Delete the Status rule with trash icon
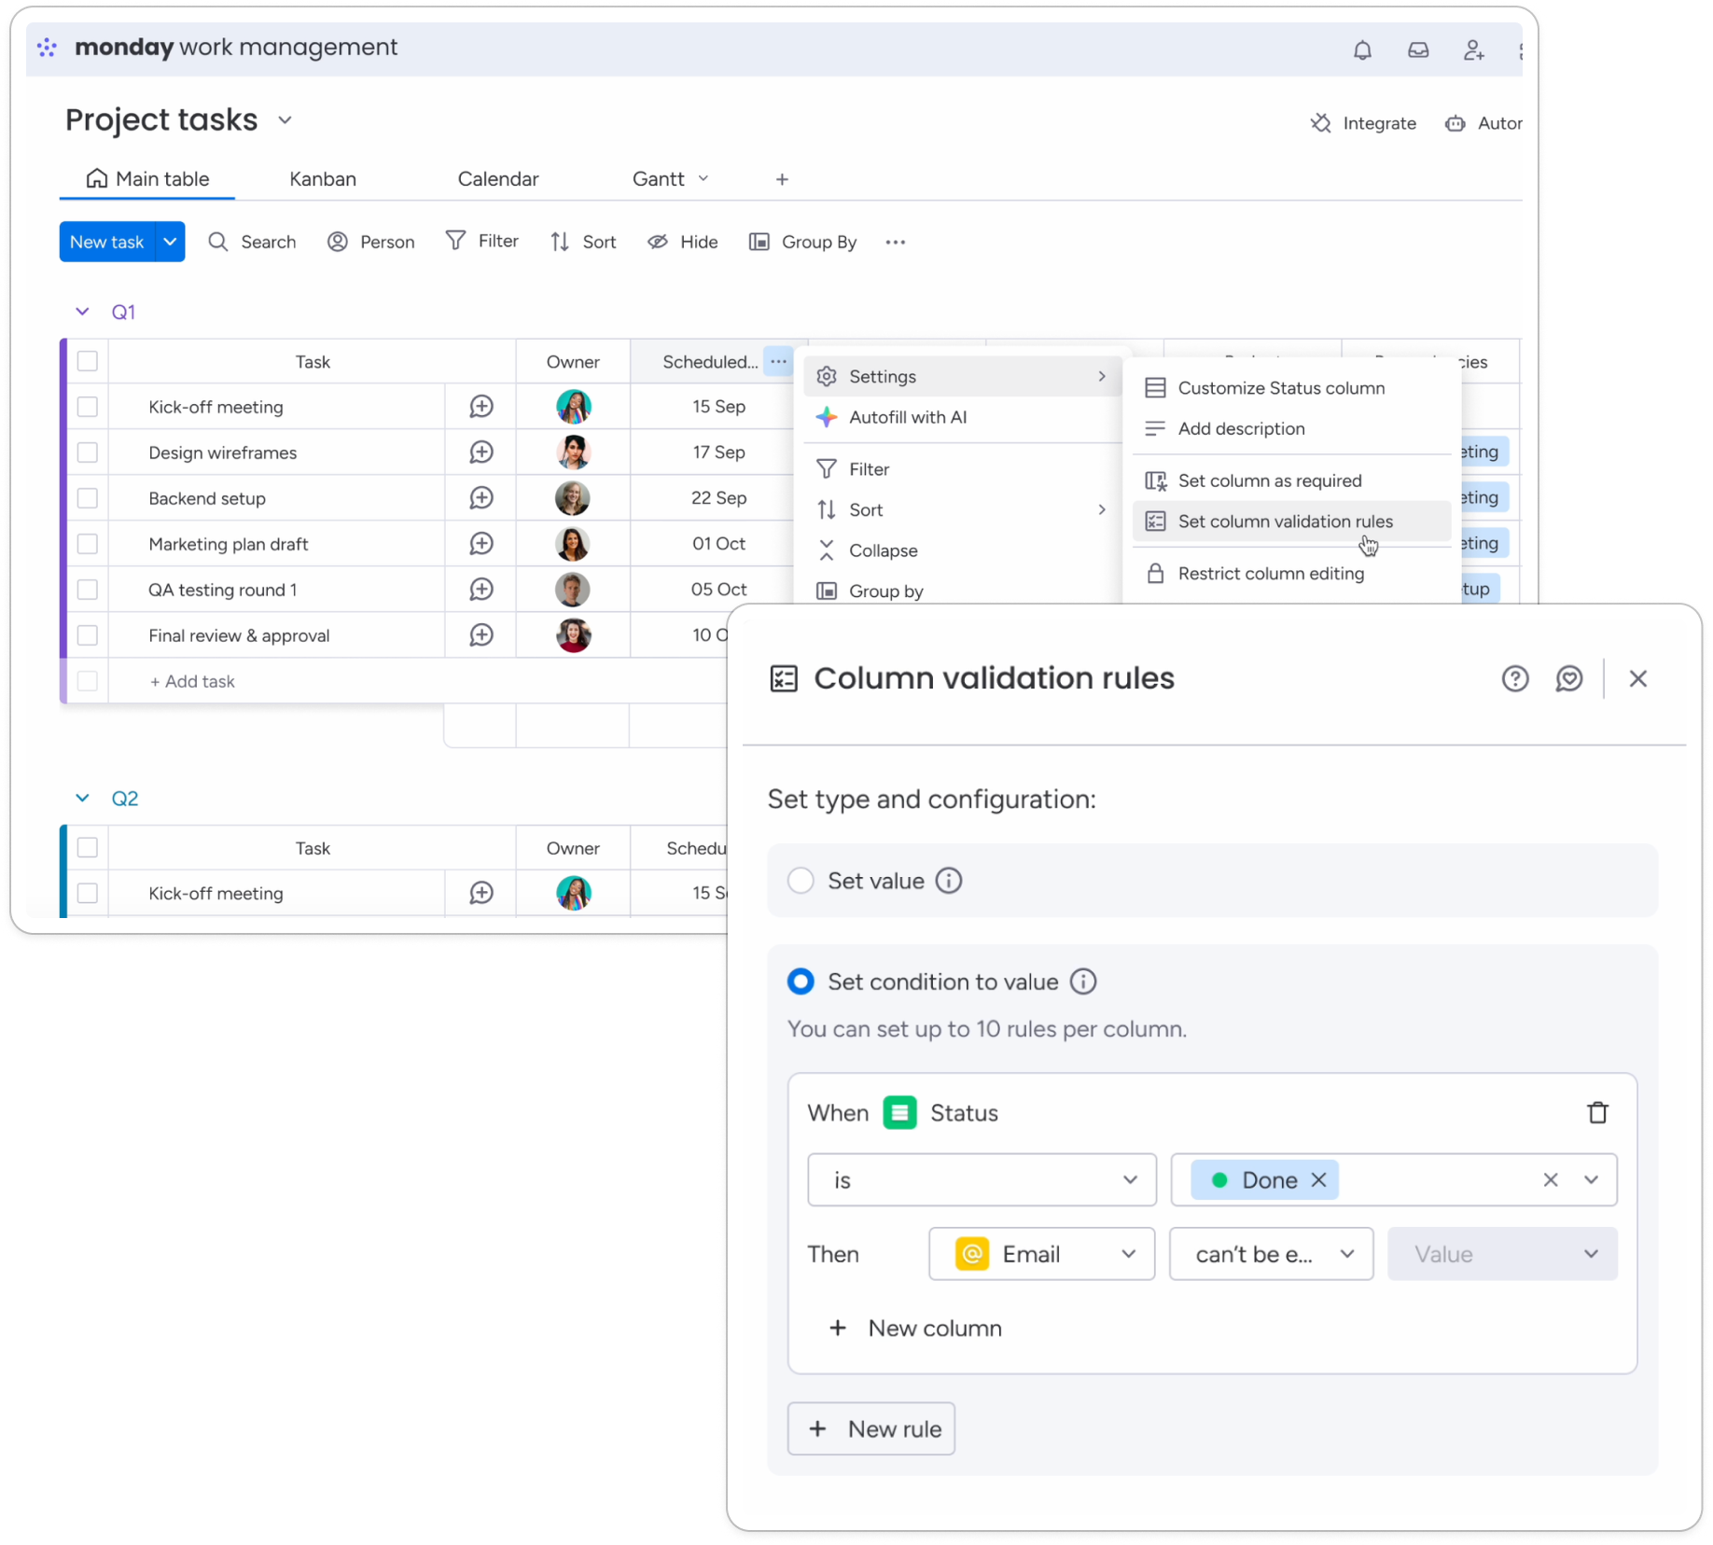 click(x=1597, y=1112)
